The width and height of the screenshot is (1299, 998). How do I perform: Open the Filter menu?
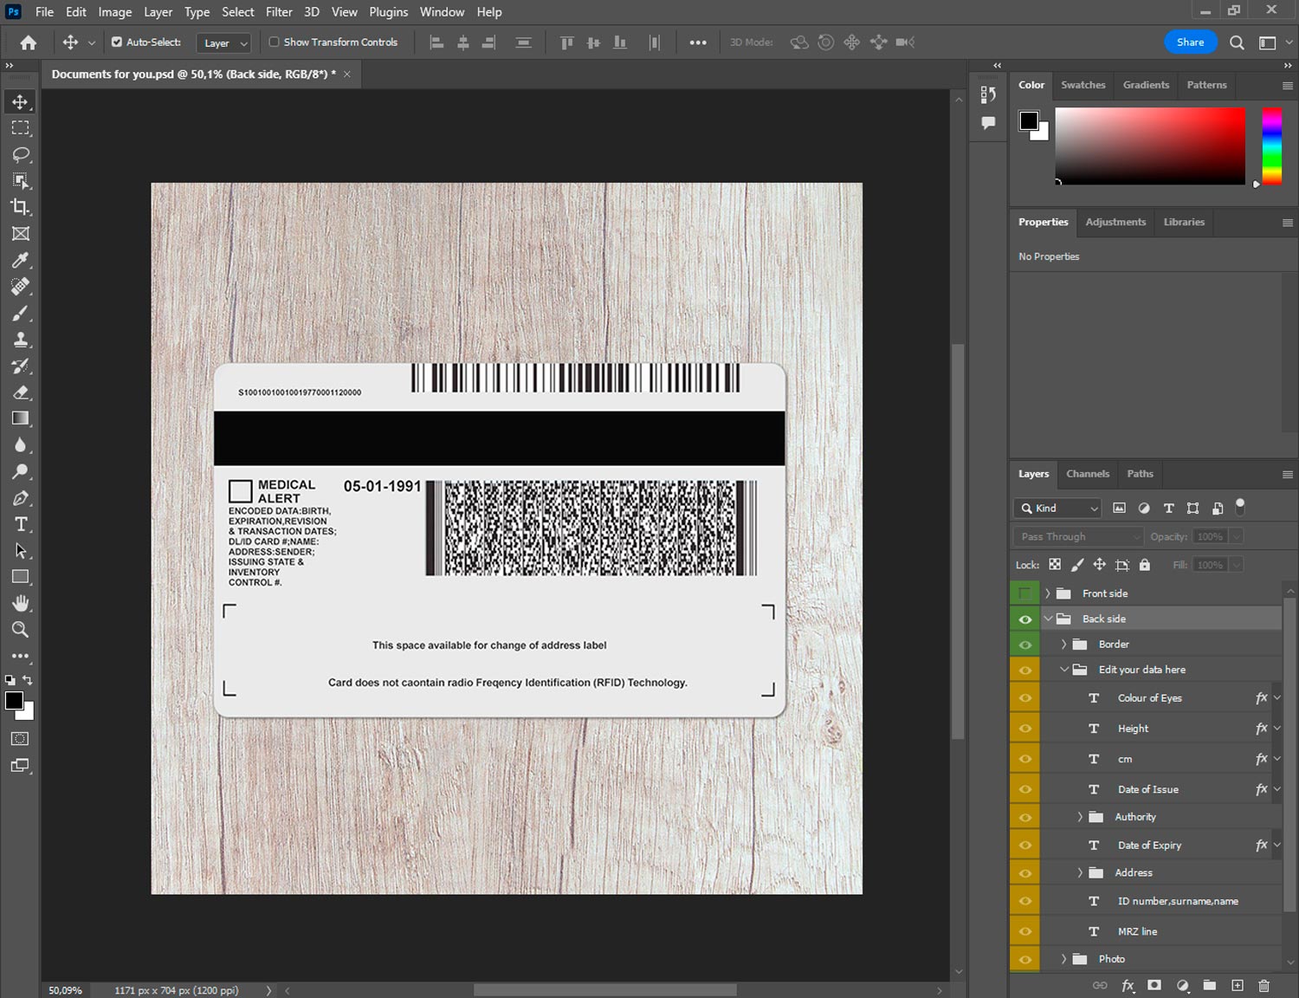pos(279,12)
